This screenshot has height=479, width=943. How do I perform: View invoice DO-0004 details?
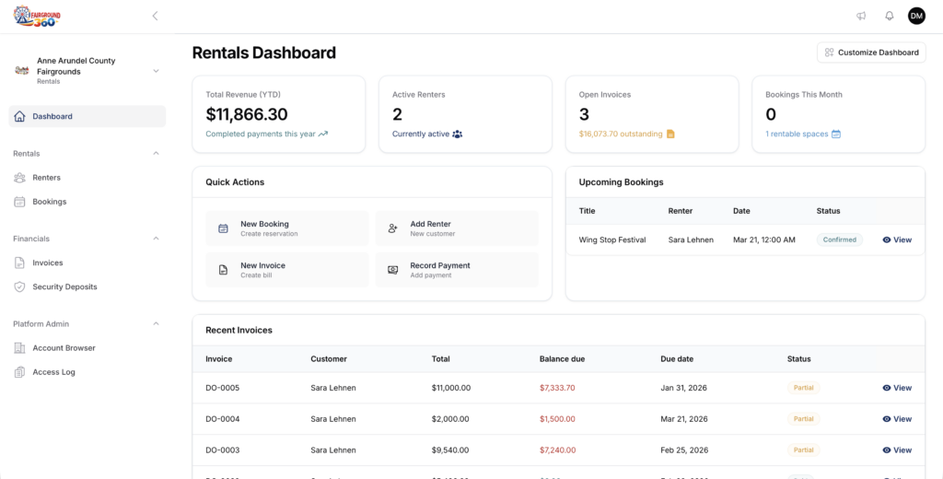(x=897, y=419)
